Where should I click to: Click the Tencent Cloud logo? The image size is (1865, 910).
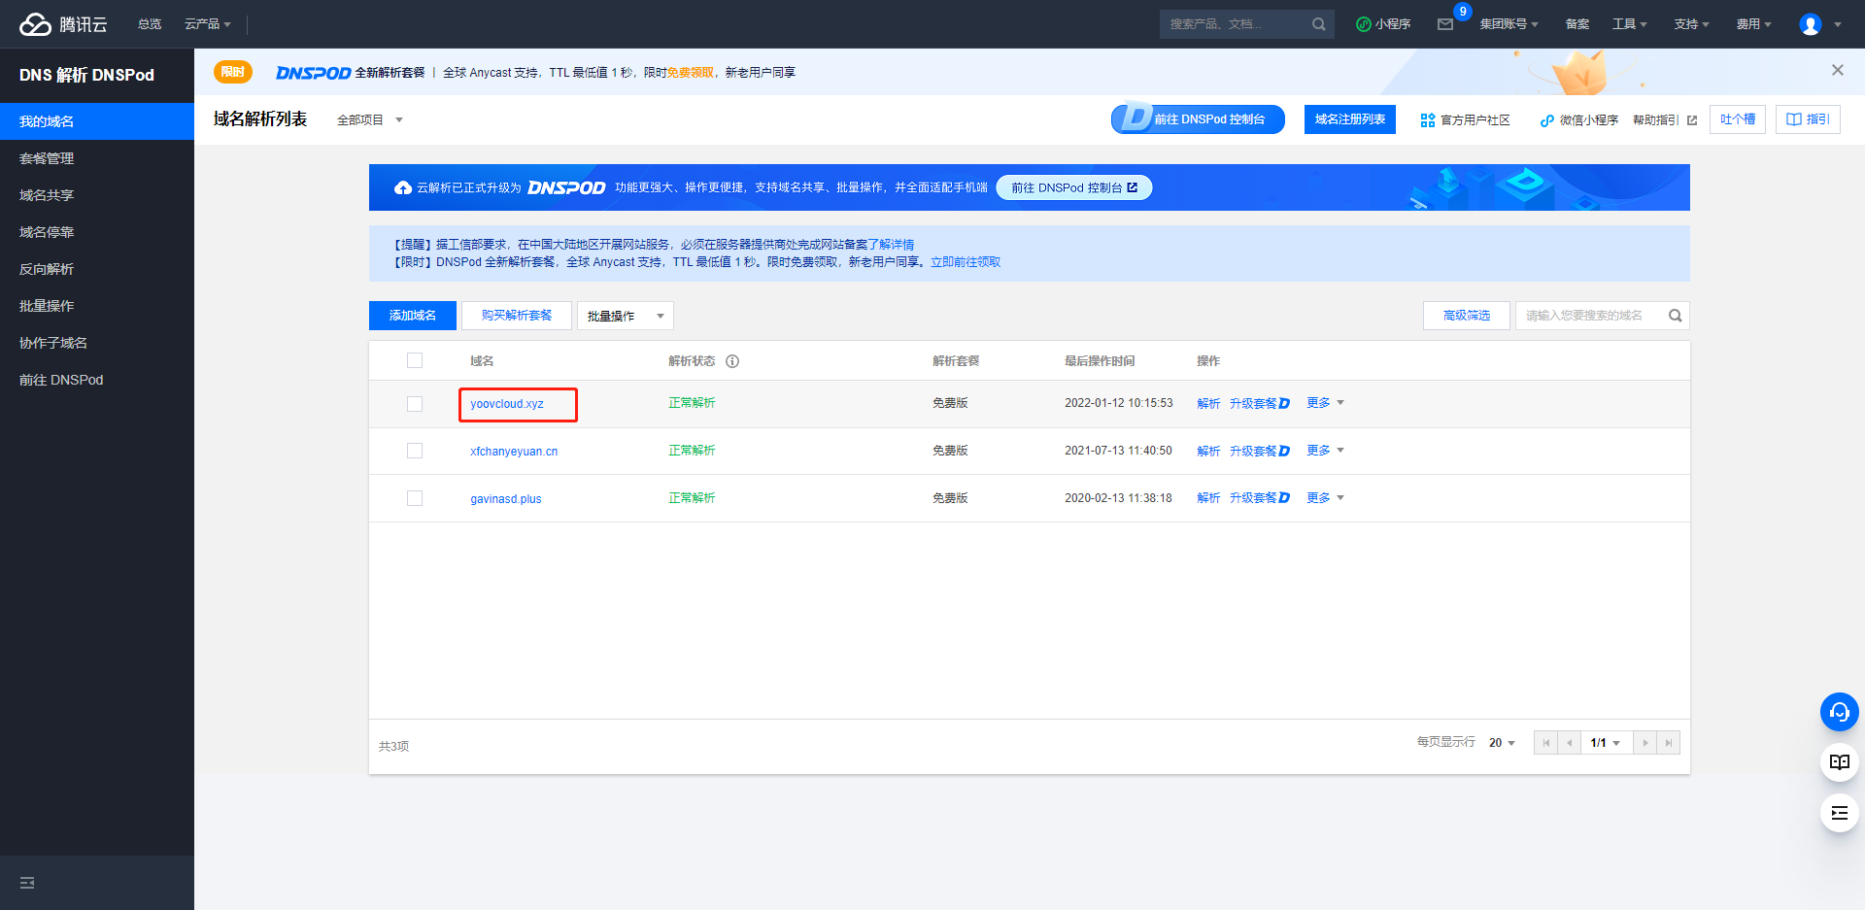point(63,24)
